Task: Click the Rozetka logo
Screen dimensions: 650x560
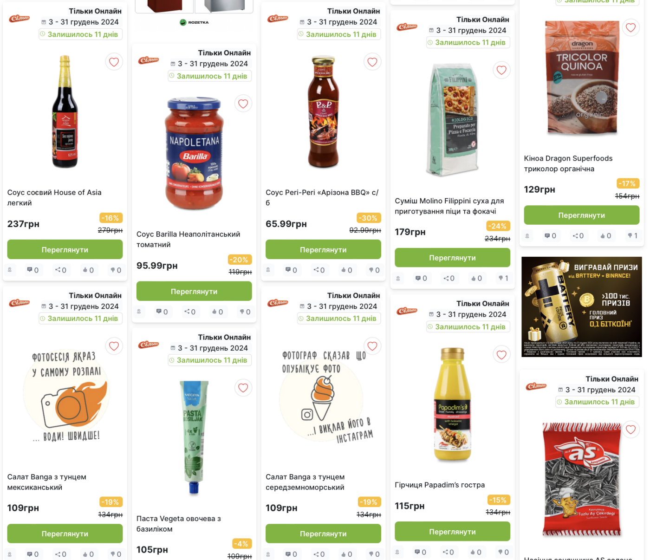Action: pyautogui.click(x=194, y=22)
